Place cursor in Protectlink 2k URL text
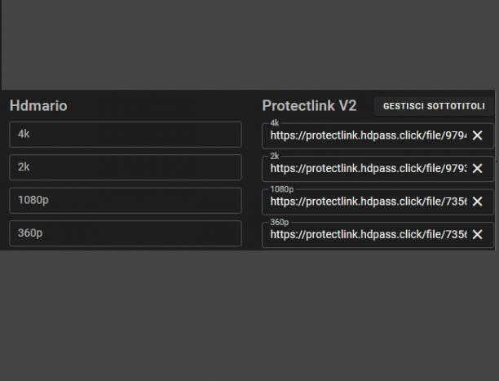The width and height of the screenshot is (499, 381). click(369, 168)
